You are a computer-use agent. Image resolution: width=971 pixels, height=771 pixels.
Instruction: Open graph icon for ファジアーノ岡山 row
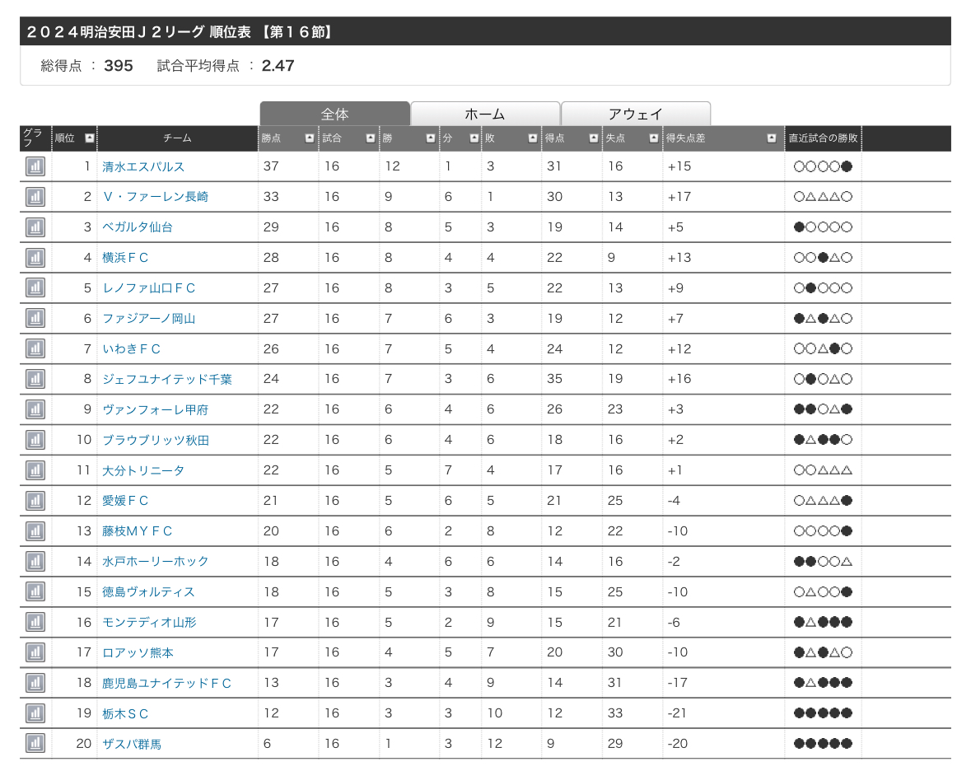point(35,318)
